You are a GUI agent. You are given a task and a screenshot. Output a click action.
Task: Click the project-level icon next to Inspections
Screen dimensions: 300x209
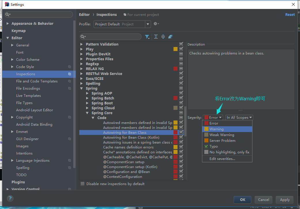[70, 74]
